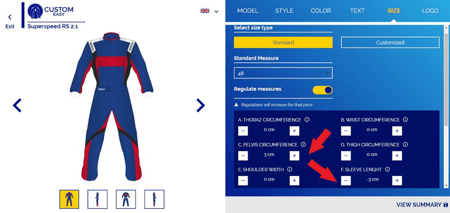Open the Standard Measure dropdown showing 48
450x213 pixels.
click(283, 73)
